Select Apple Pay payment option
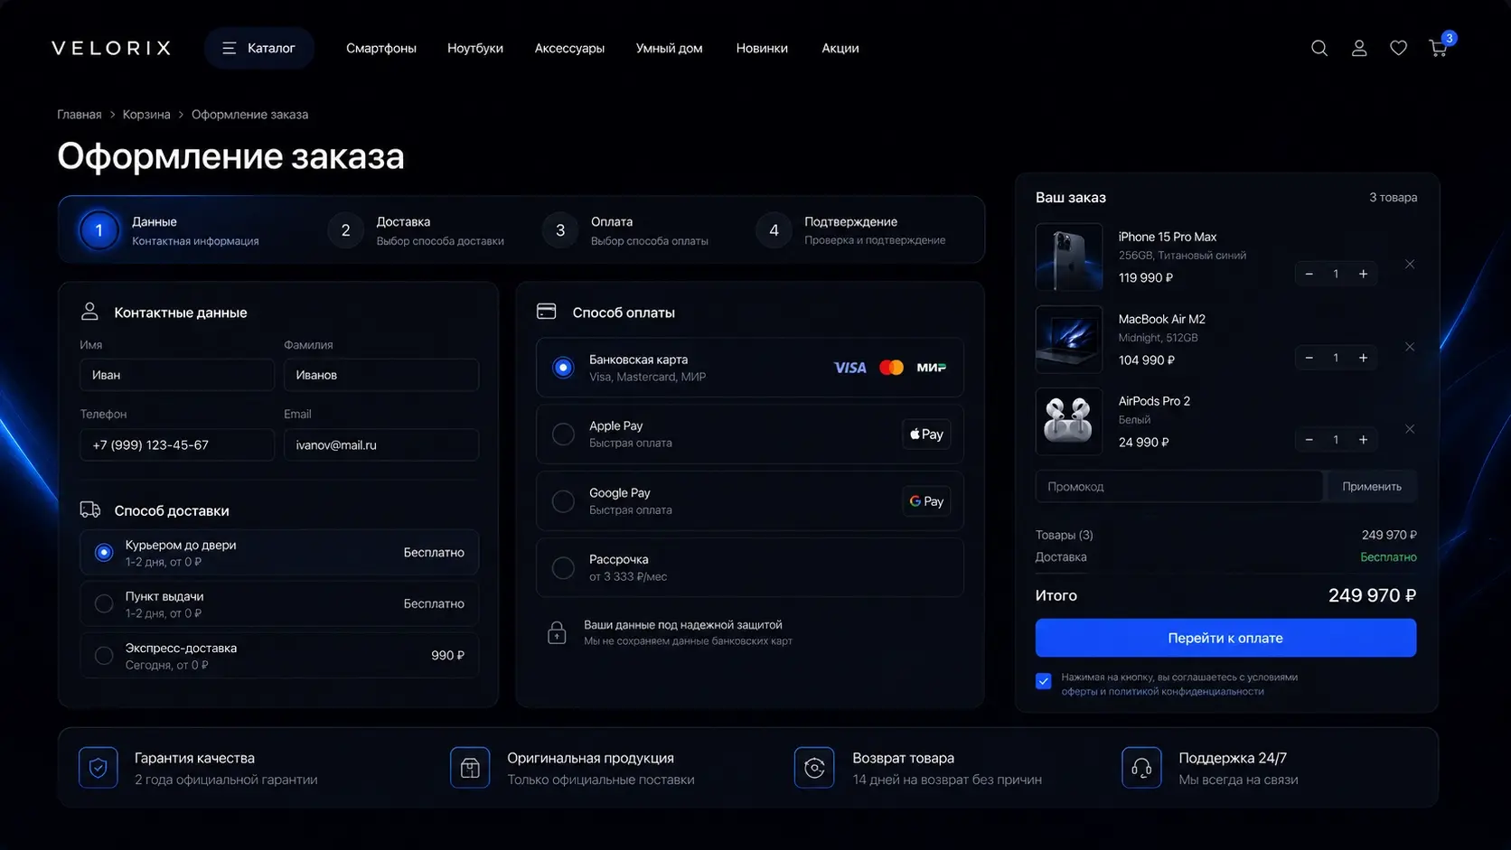1511x850 pixels. (750, 434)
